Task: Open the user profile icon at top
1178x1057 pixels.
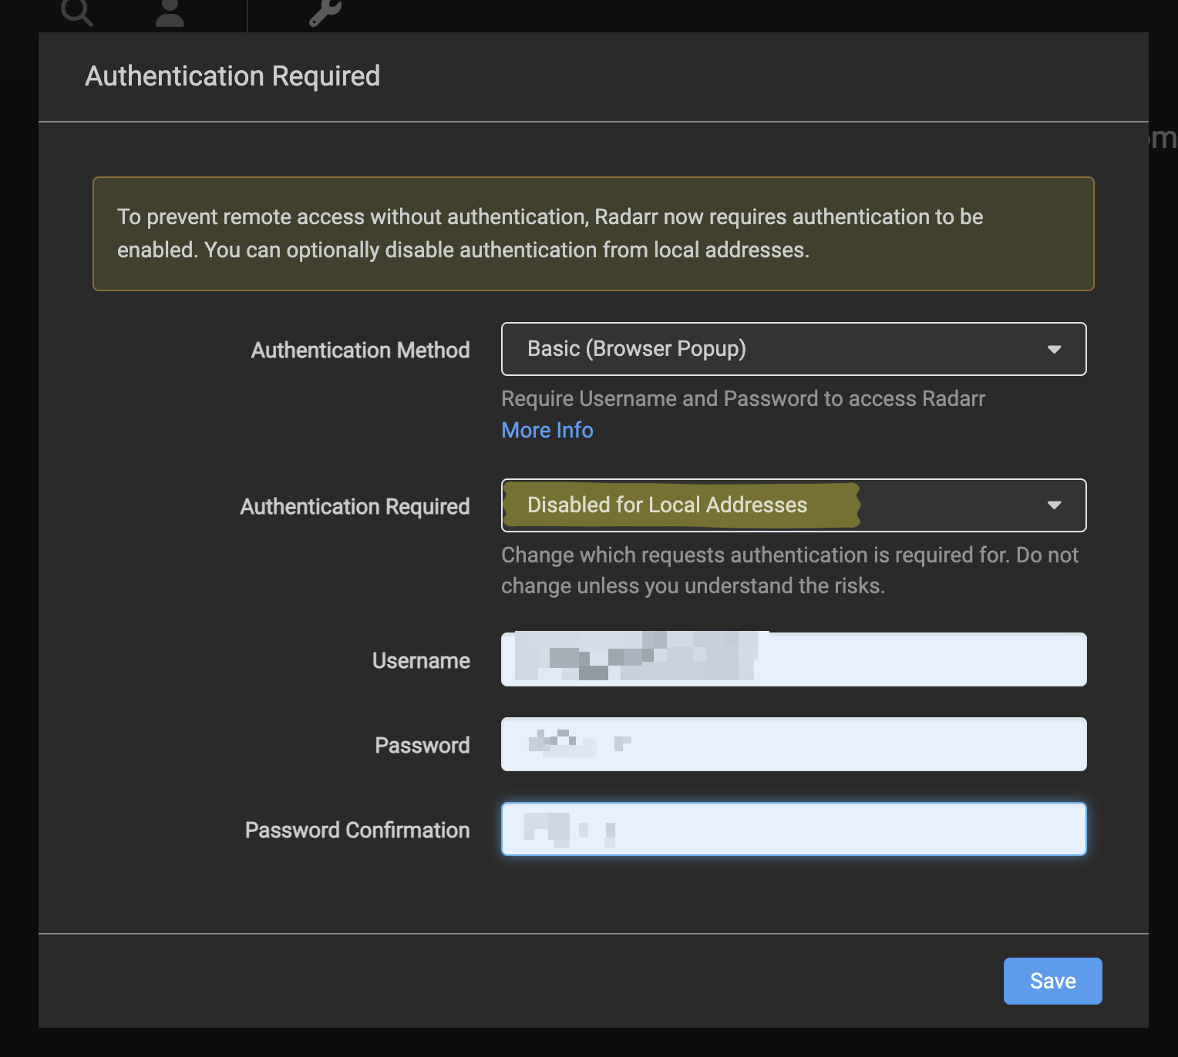Action: (x=170, y=12)
